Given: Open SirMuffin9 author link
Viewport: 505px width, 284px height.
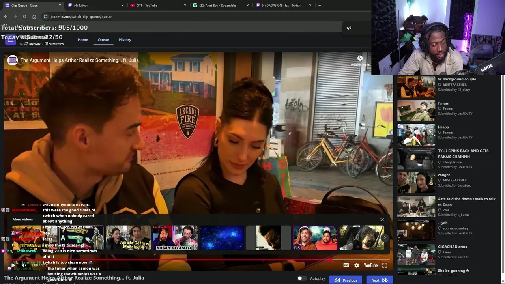Looking at the screenshot, I should (x=54, y=44).
